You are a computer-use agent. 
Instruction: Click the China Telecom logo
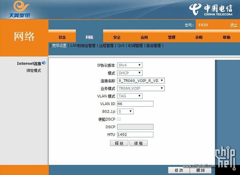click(x=211, y=9)
